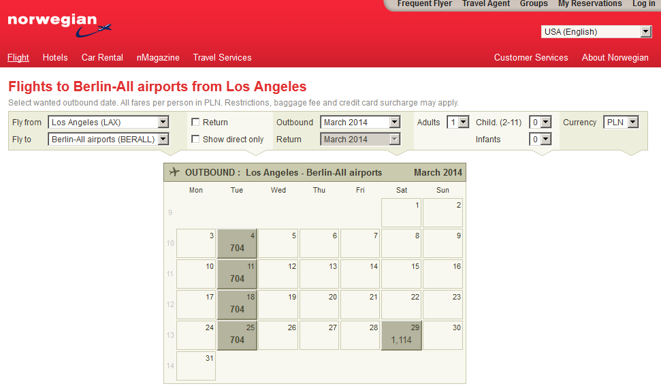The image size is (661, 386).
Task: Click the 'March 2014' calendar header text
Action: (x=438, y=172)
